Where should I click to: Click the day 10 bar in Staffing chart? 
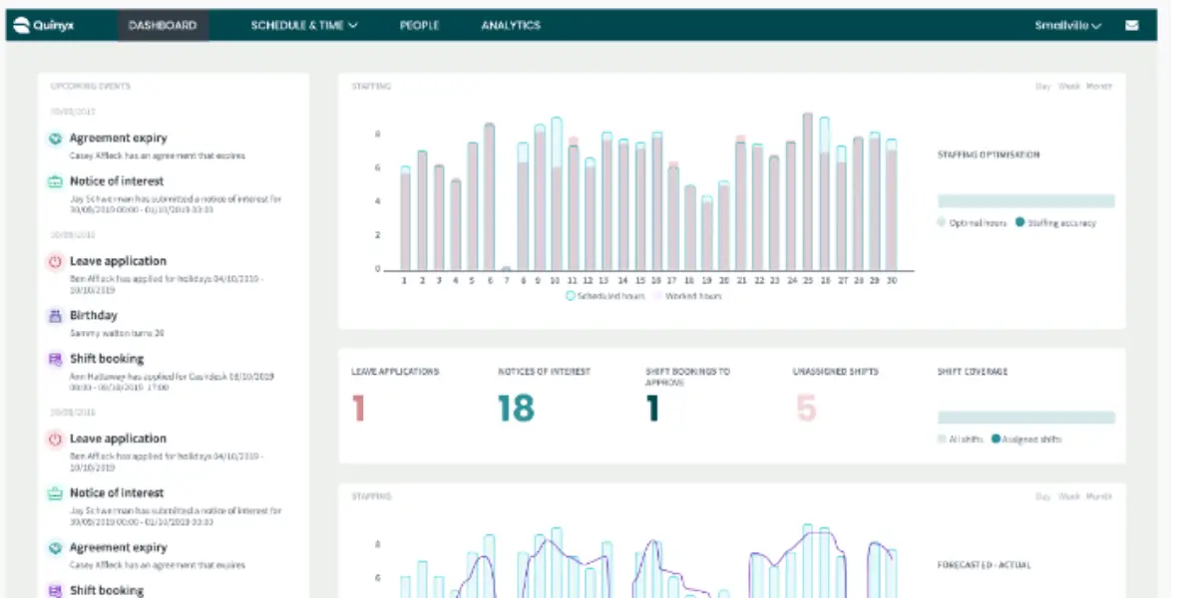coord(557,193)
